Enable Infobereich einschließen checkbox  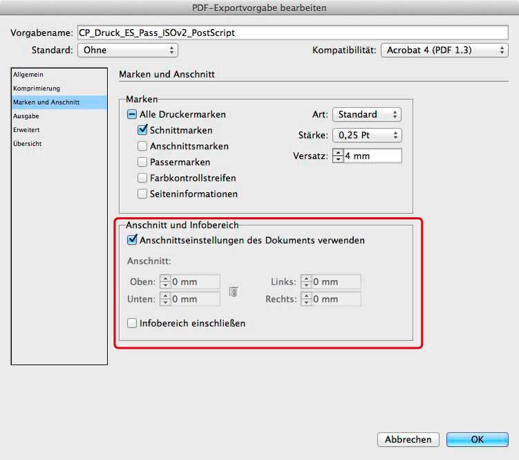pos(132,323)
